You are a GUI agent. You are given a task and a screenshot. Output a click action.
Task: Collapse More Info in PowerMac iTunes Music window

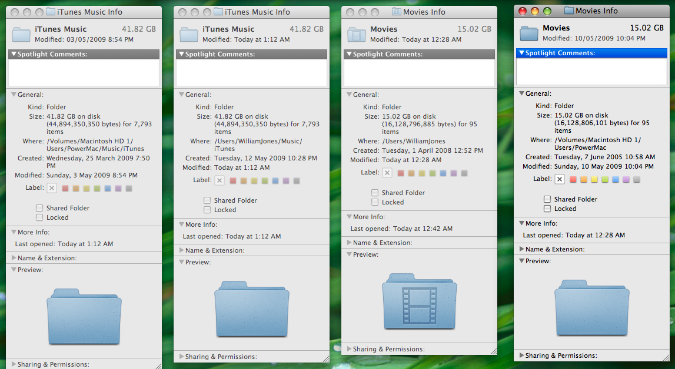(14, 232)
